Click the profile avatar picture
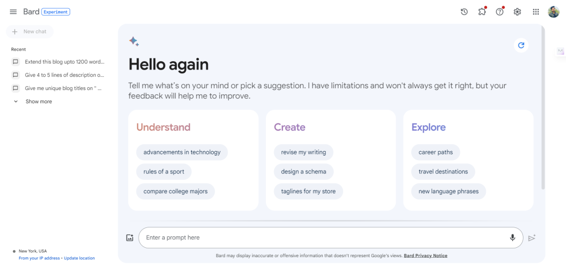The image size is (566, 271). [553, 12]
